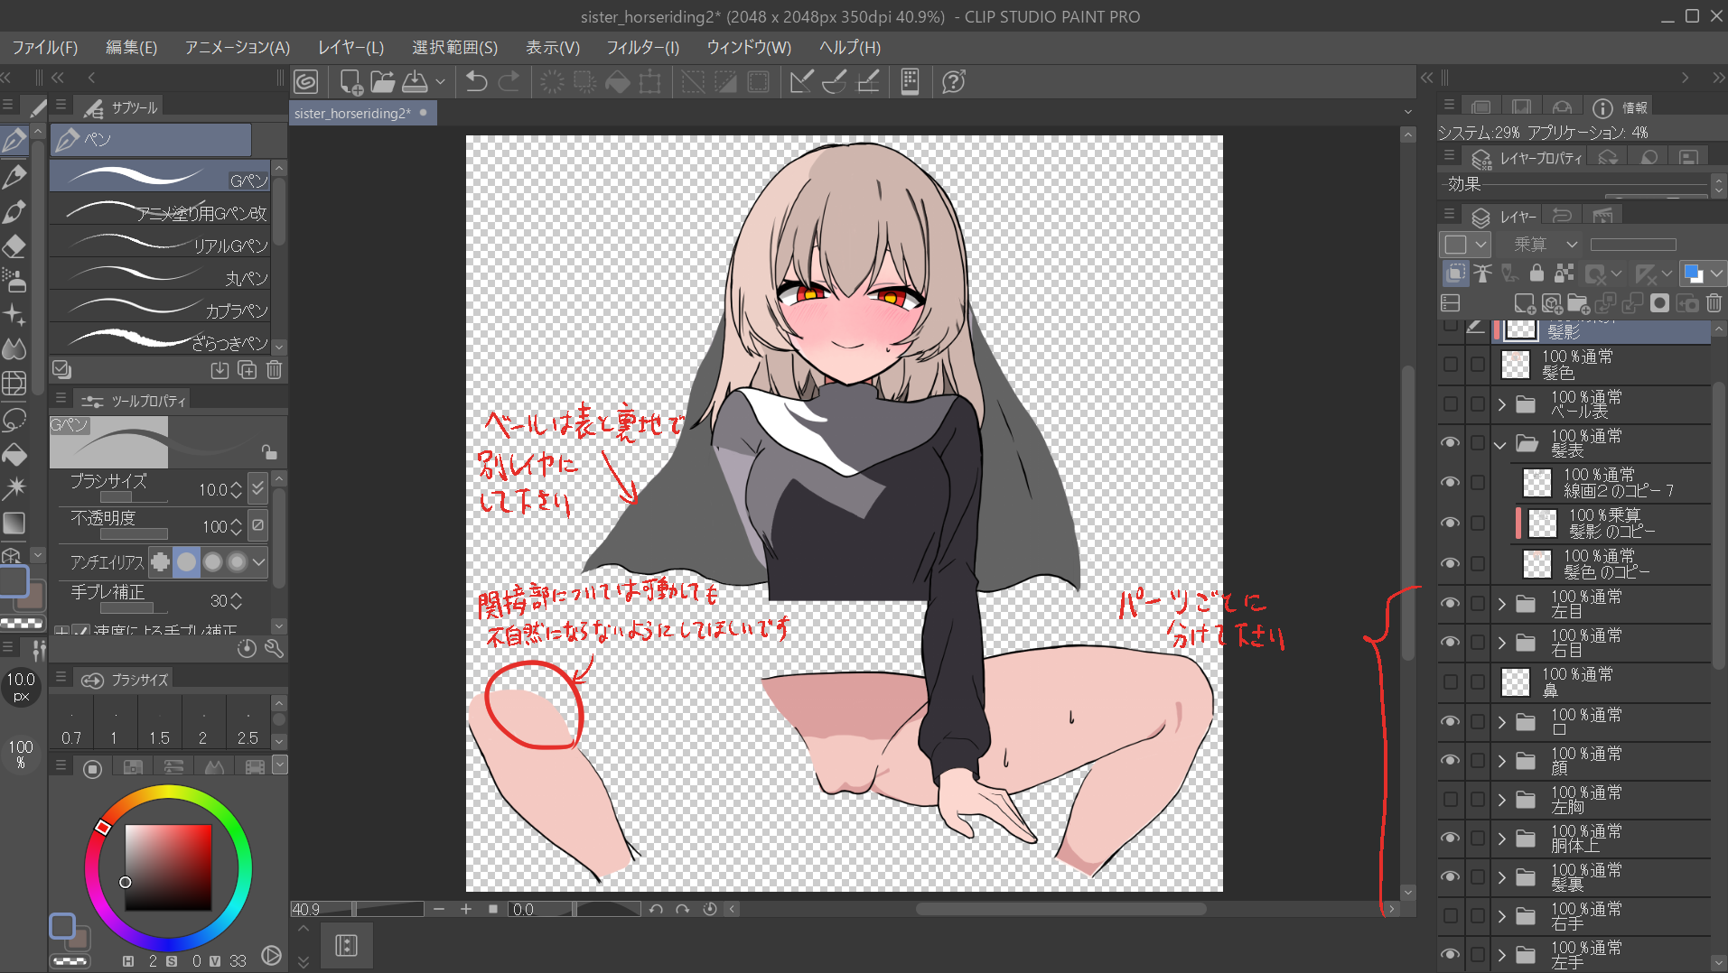Select the Fill bucket tool
Screen dimensions: 1728x973
click(14, 454)
